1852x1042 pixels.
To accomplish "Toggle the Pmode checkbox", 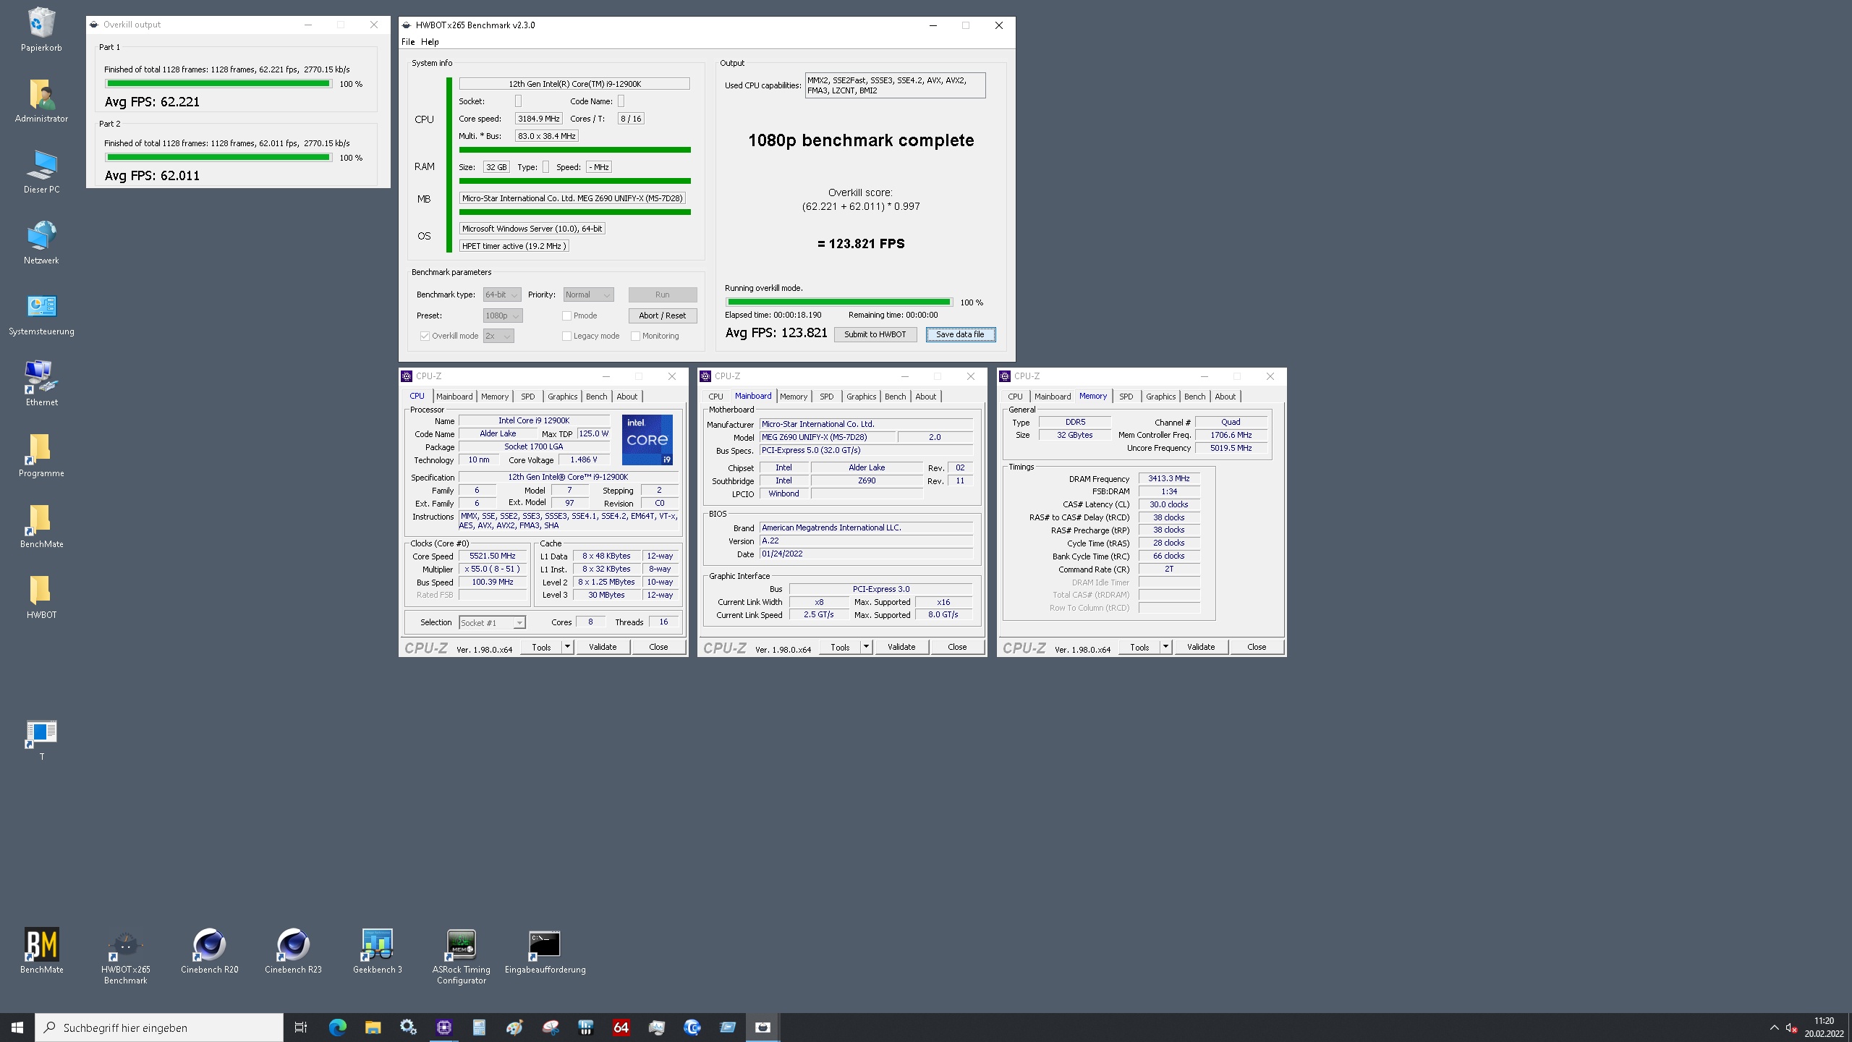I will point(566,315).
